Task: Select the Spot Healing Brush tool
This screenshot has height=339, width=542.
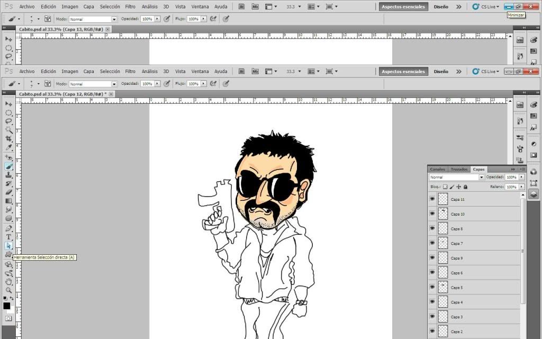Action: [8, 158]
